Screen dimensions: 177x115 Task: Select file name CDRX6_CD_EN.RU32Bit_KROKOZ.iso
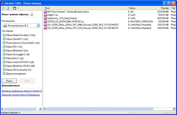click(x=66, y=21)
